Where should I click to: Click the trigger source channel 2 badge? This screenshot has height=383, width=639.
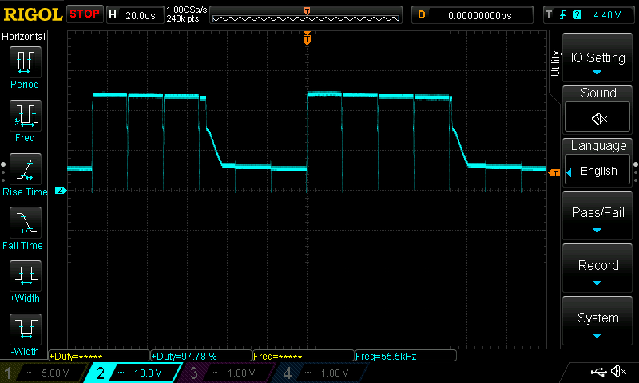pos(577,15)
